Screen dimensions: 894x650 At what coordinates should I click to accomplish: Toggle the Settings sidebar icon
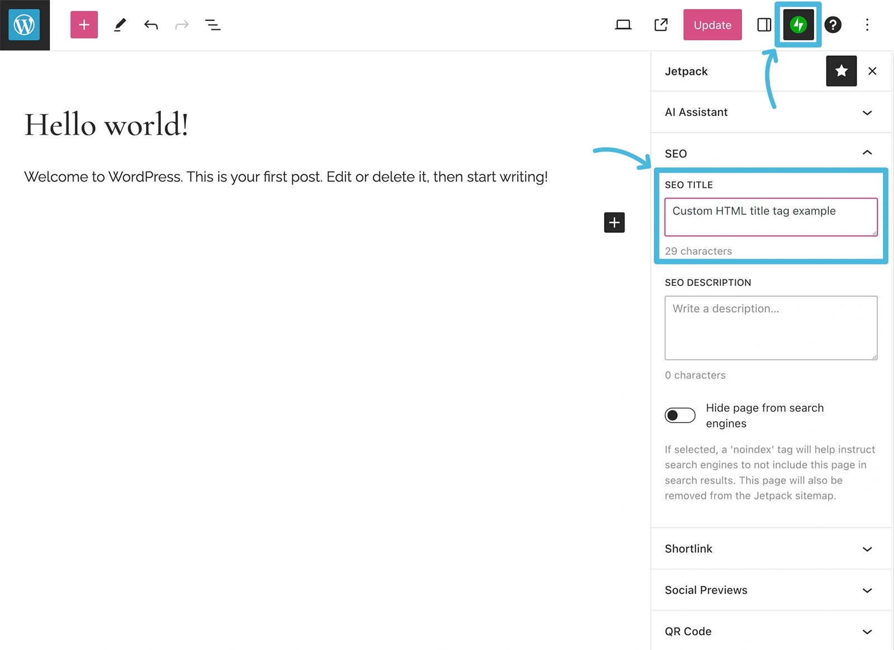764,25
